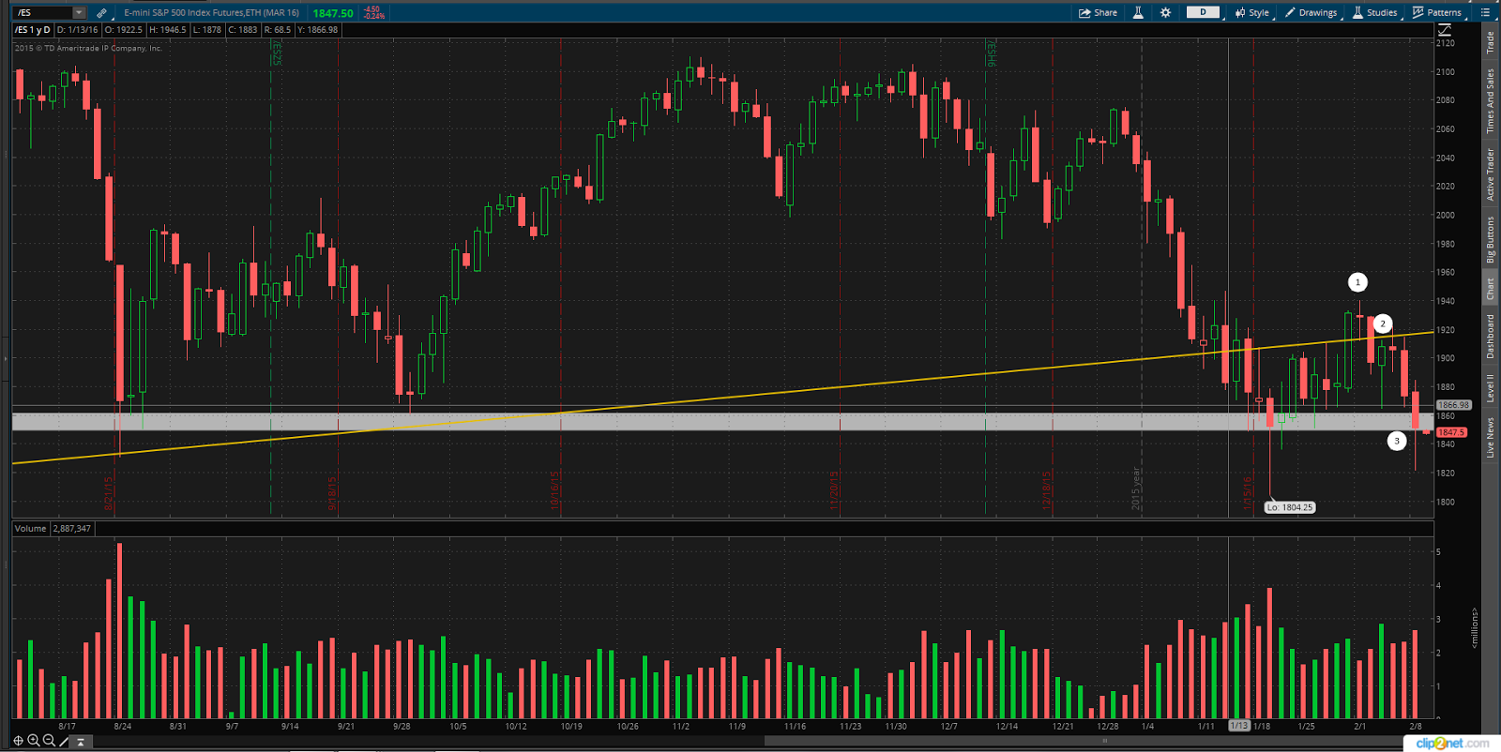Open the Live News side tab

click(x=1490, y=438)
